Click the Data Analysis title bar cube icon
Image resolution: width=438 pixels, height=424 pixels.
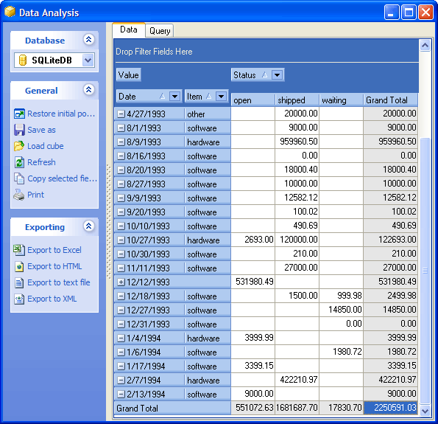pyautogui.click(x=10, y=12)
